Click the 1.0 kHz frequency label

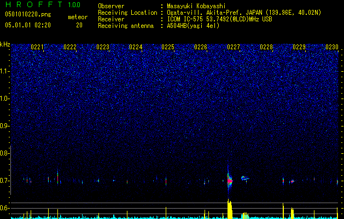tap(5, 99)
